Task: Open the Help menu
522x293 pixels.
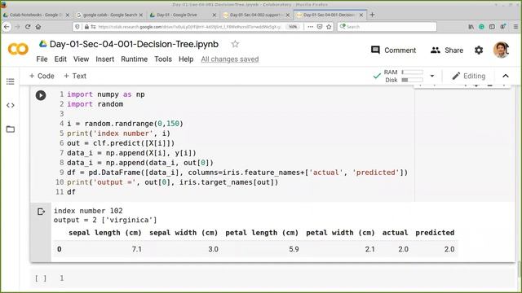Action: [x=186, y=59]
